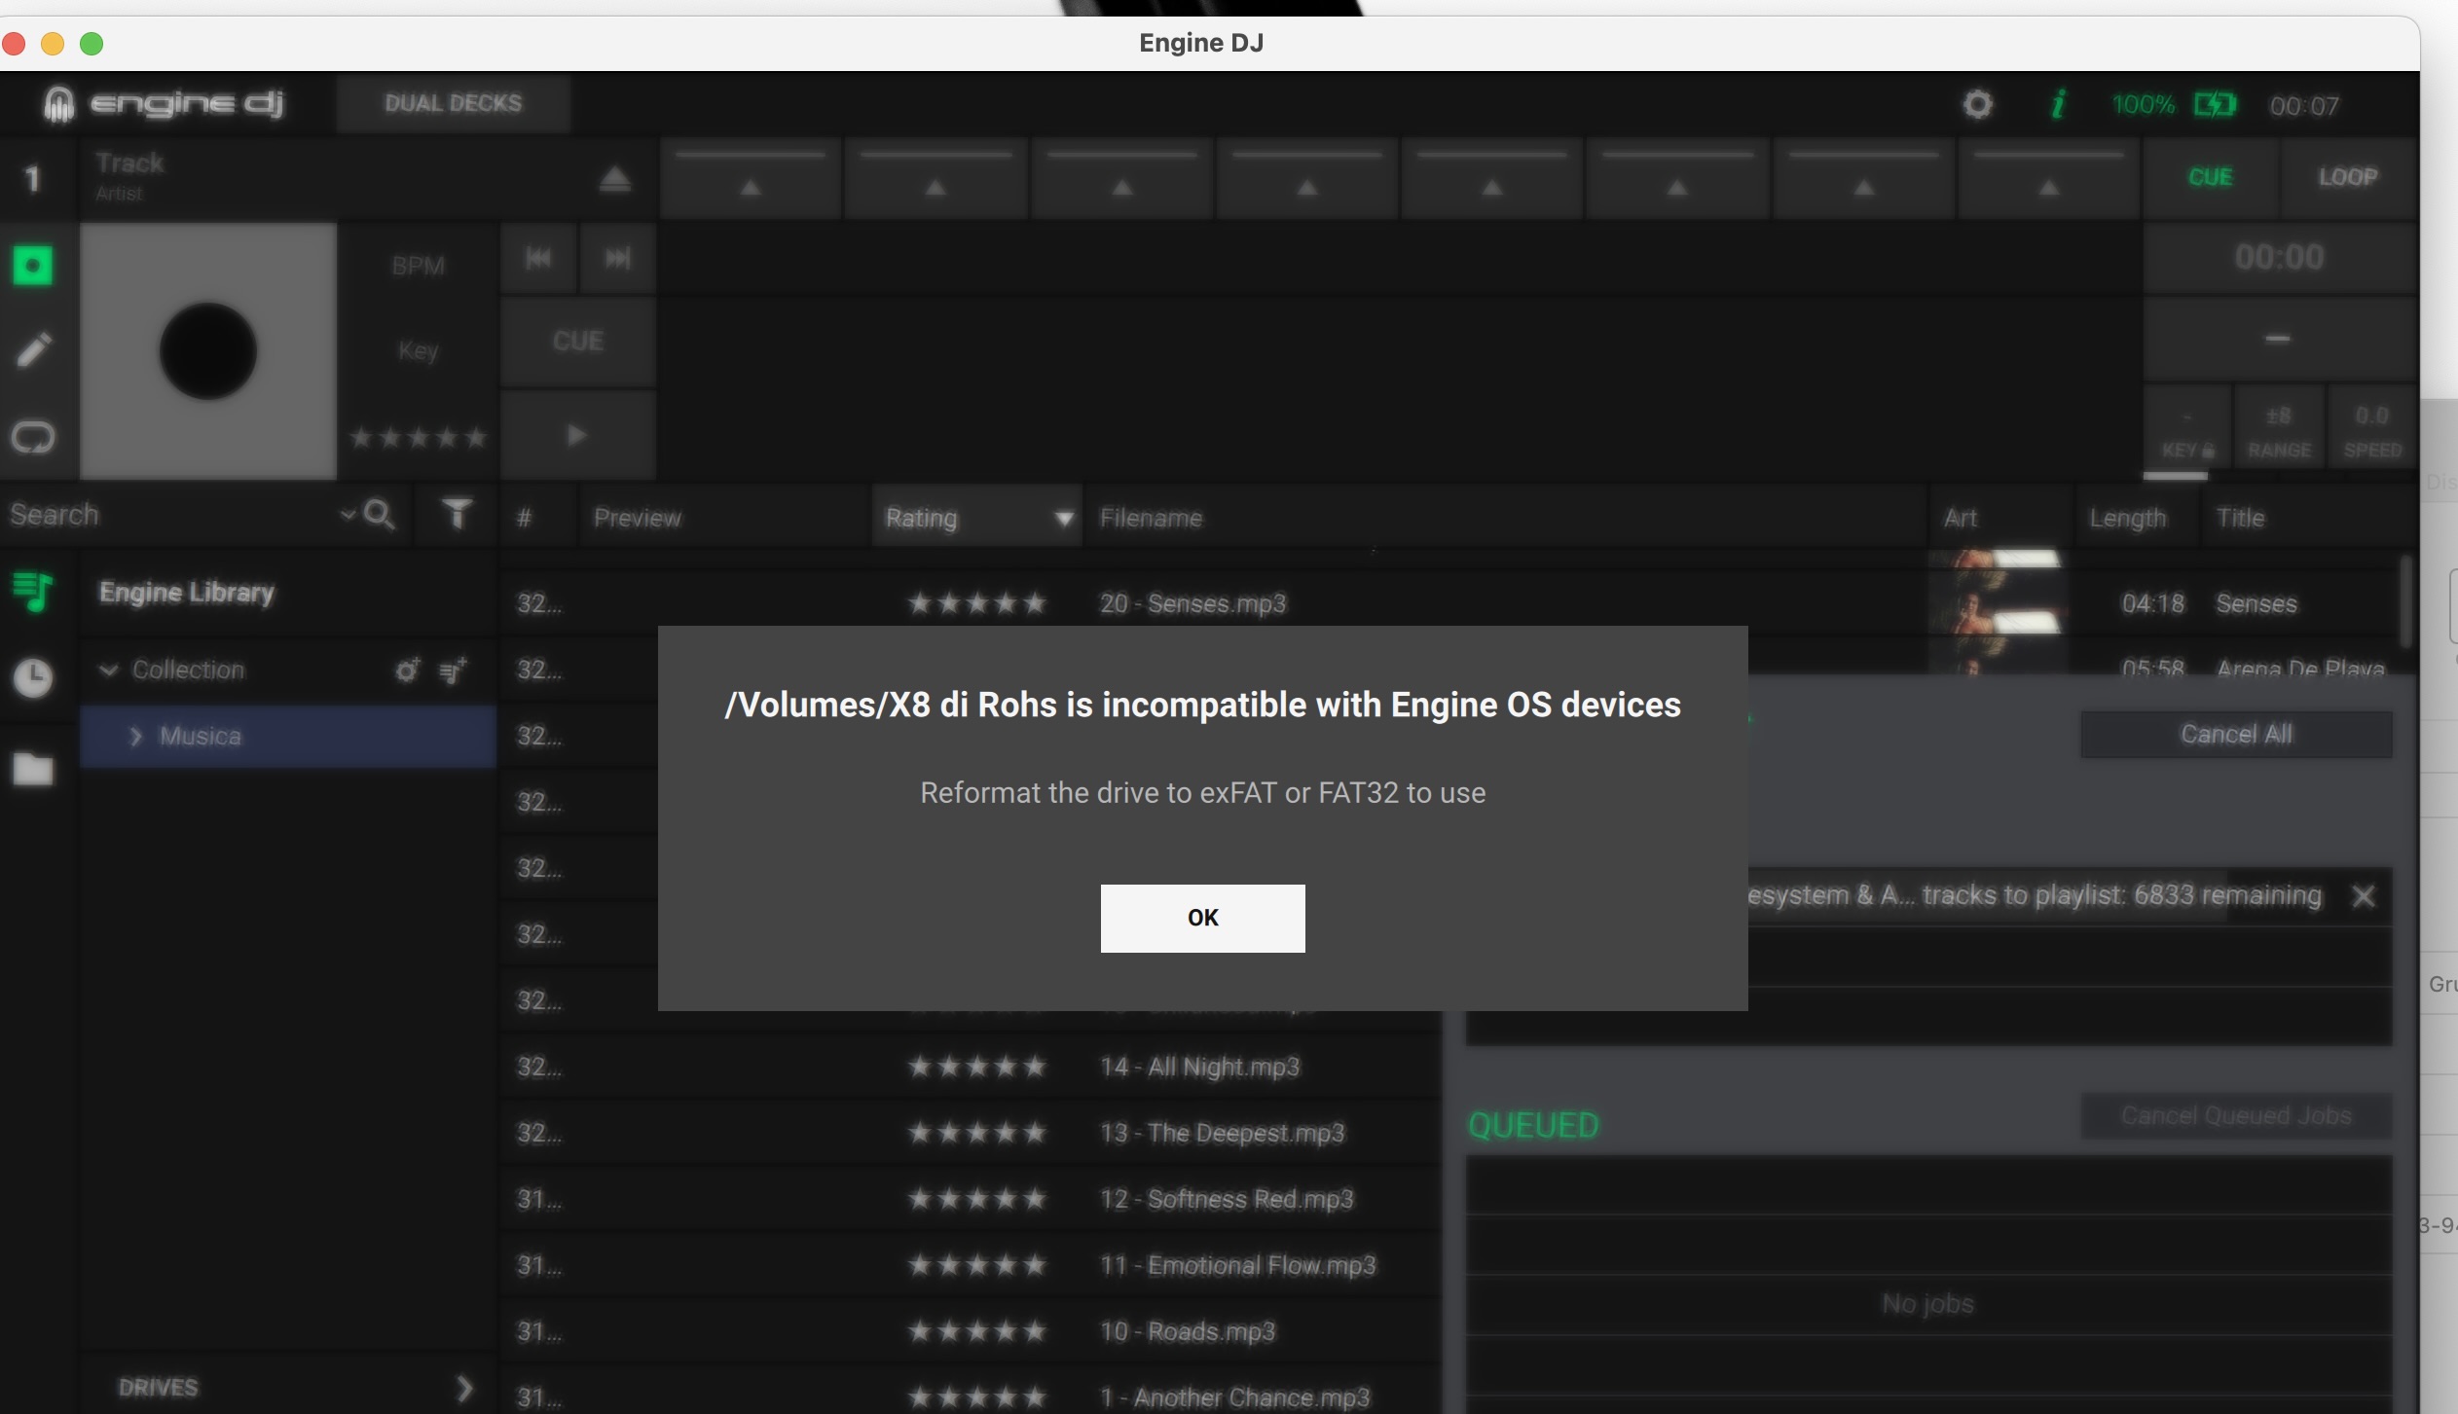Open the history clock icon
The image size is (2458, 1414).
(33, 677)
